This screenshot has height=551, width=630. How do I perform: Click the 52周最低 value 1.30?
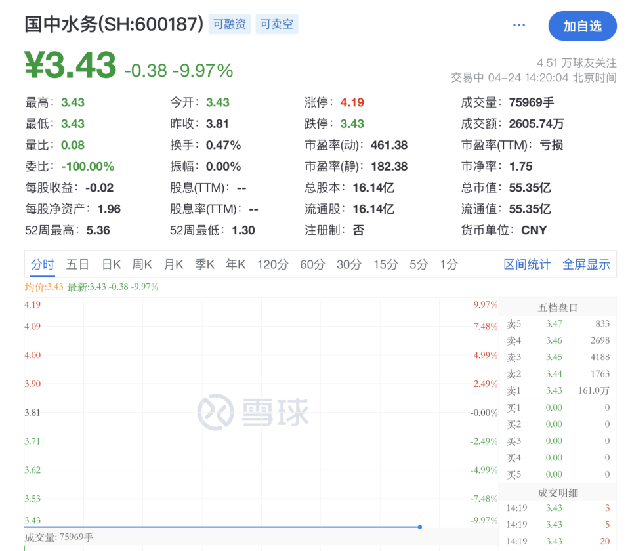click(243, 230)
